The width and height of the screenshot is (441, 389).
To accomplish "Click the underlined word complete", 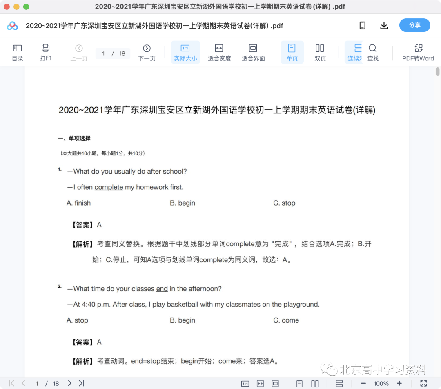I will click(109, 187).
